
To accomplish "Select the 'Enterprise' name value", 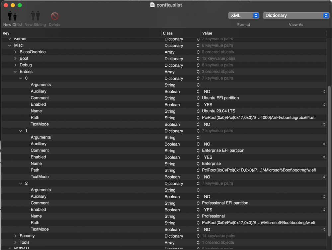I will click(x=211, y=163).
